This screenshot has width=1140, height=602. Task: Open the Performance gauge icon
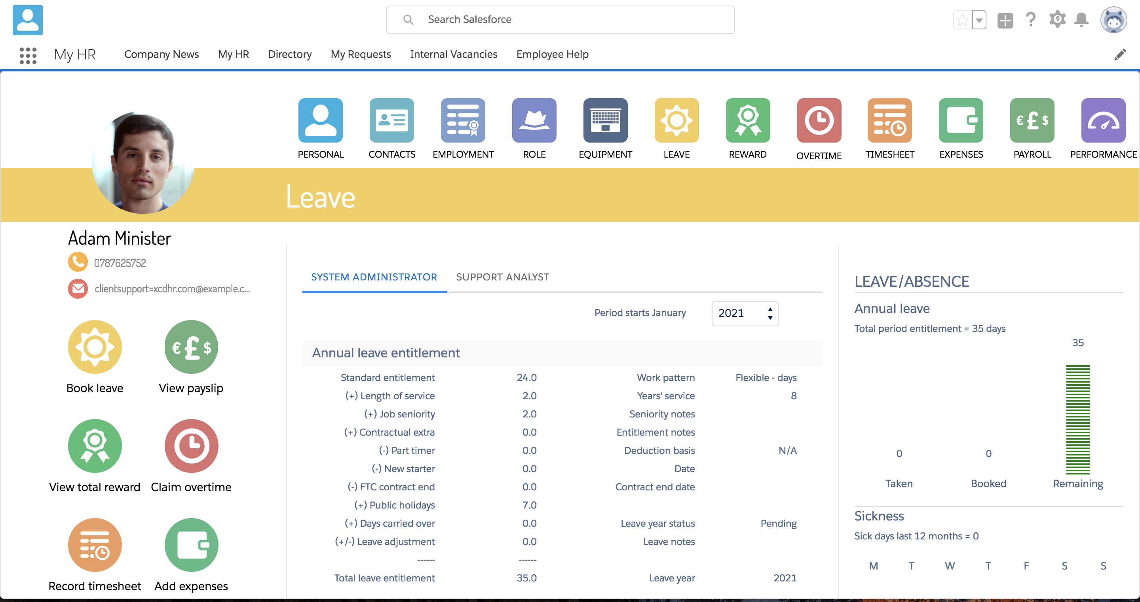point(1103,120)
